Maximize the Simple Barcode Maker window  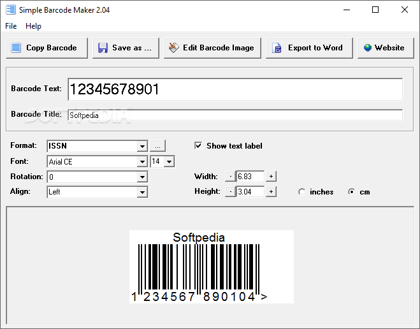(375, 10)
